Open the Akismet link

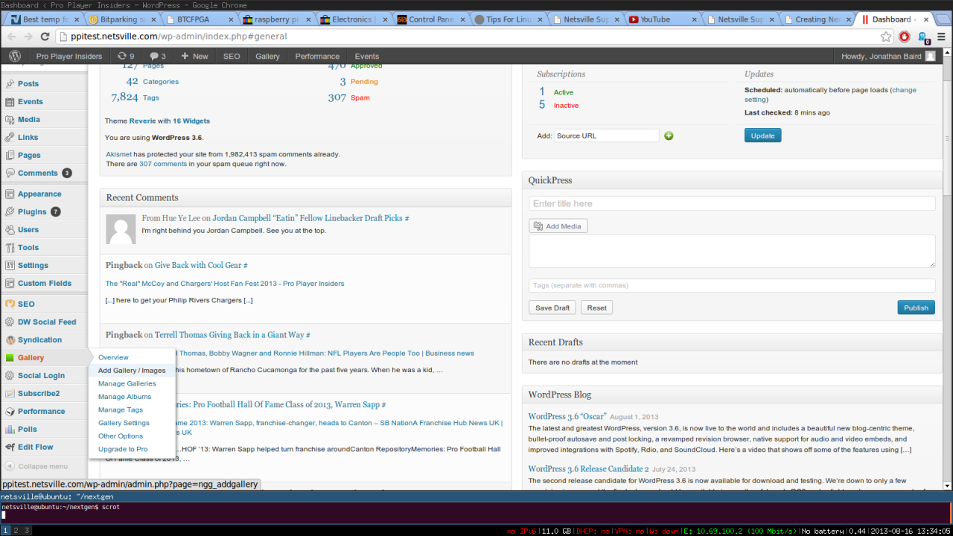point(119,154)
